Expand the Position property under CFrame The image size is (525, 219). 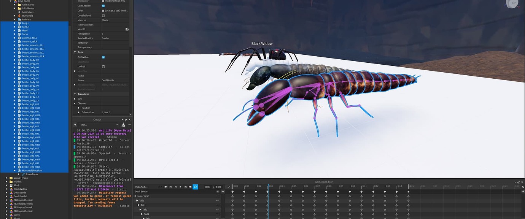coord(79,108)
